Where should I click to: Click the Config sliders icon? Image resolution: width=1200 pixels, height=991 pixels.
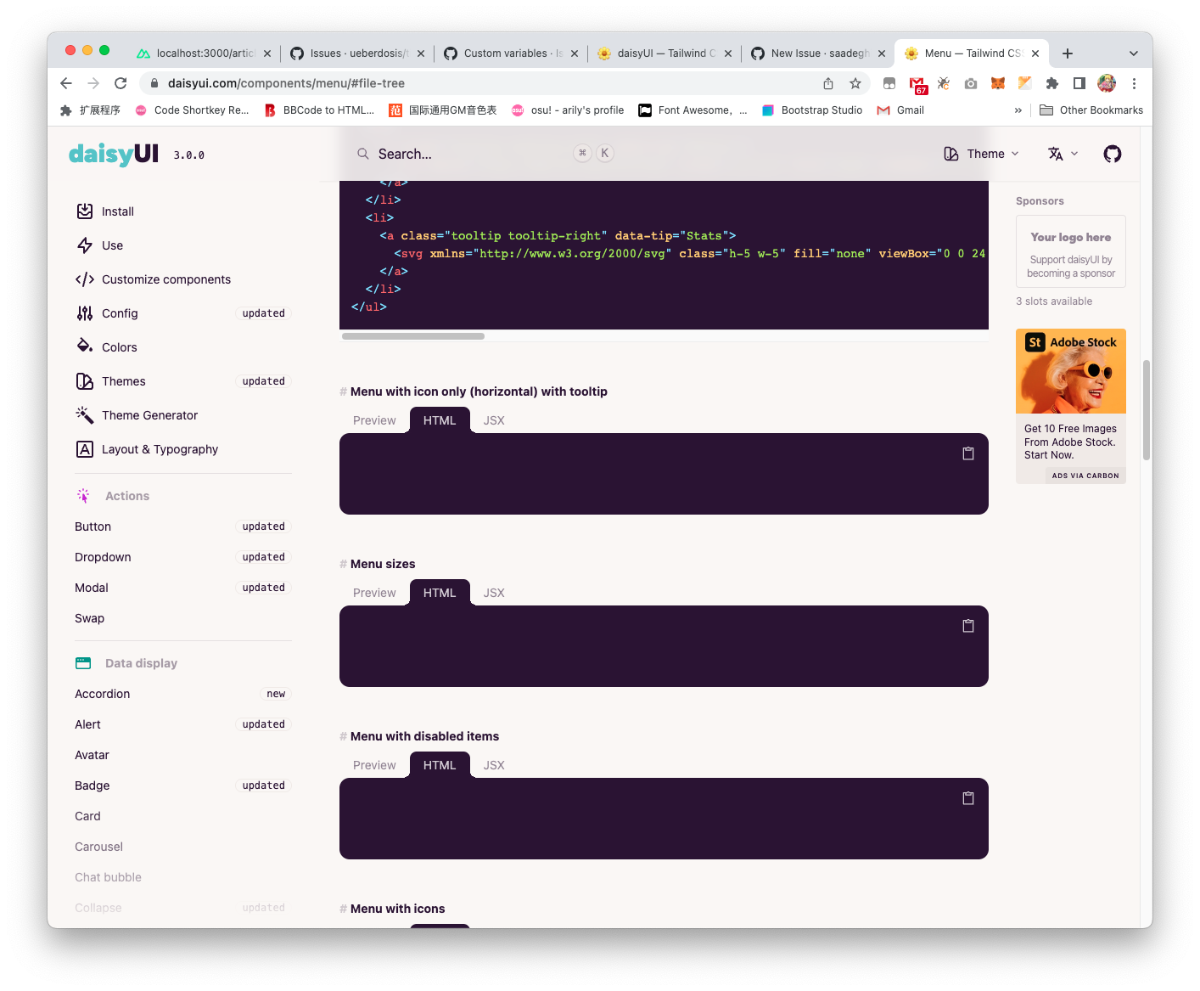click(85, 313)
